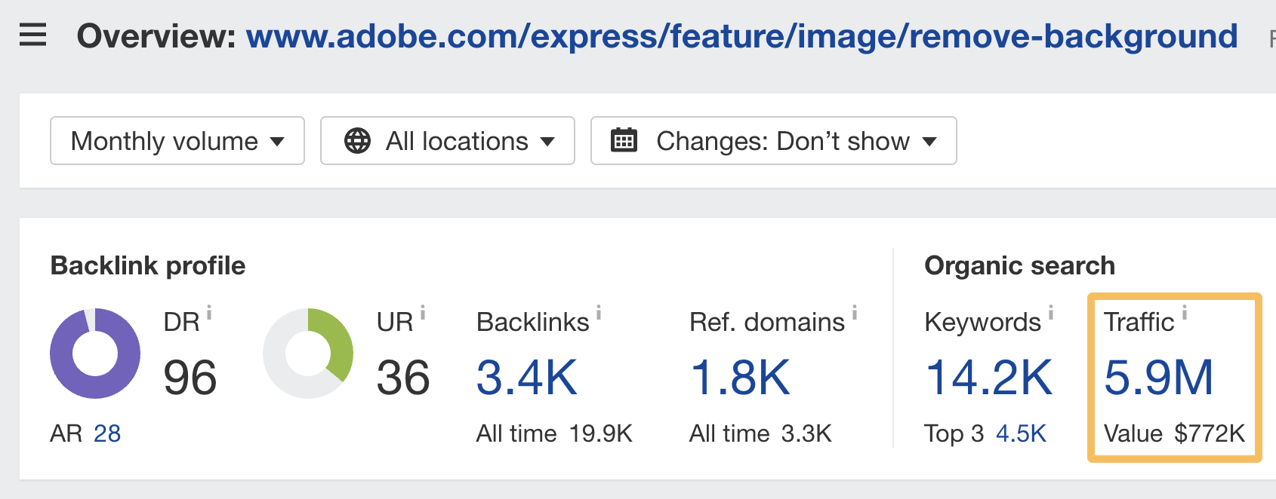Viewport: 1276px width, 499px height.
Task: Click the 4.5K Top 3 keywords link
Action: pos(1021,433)
